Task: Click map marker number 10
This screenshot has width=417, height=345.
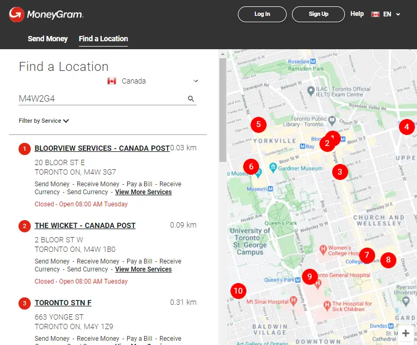Action: (x=238, y=290)
